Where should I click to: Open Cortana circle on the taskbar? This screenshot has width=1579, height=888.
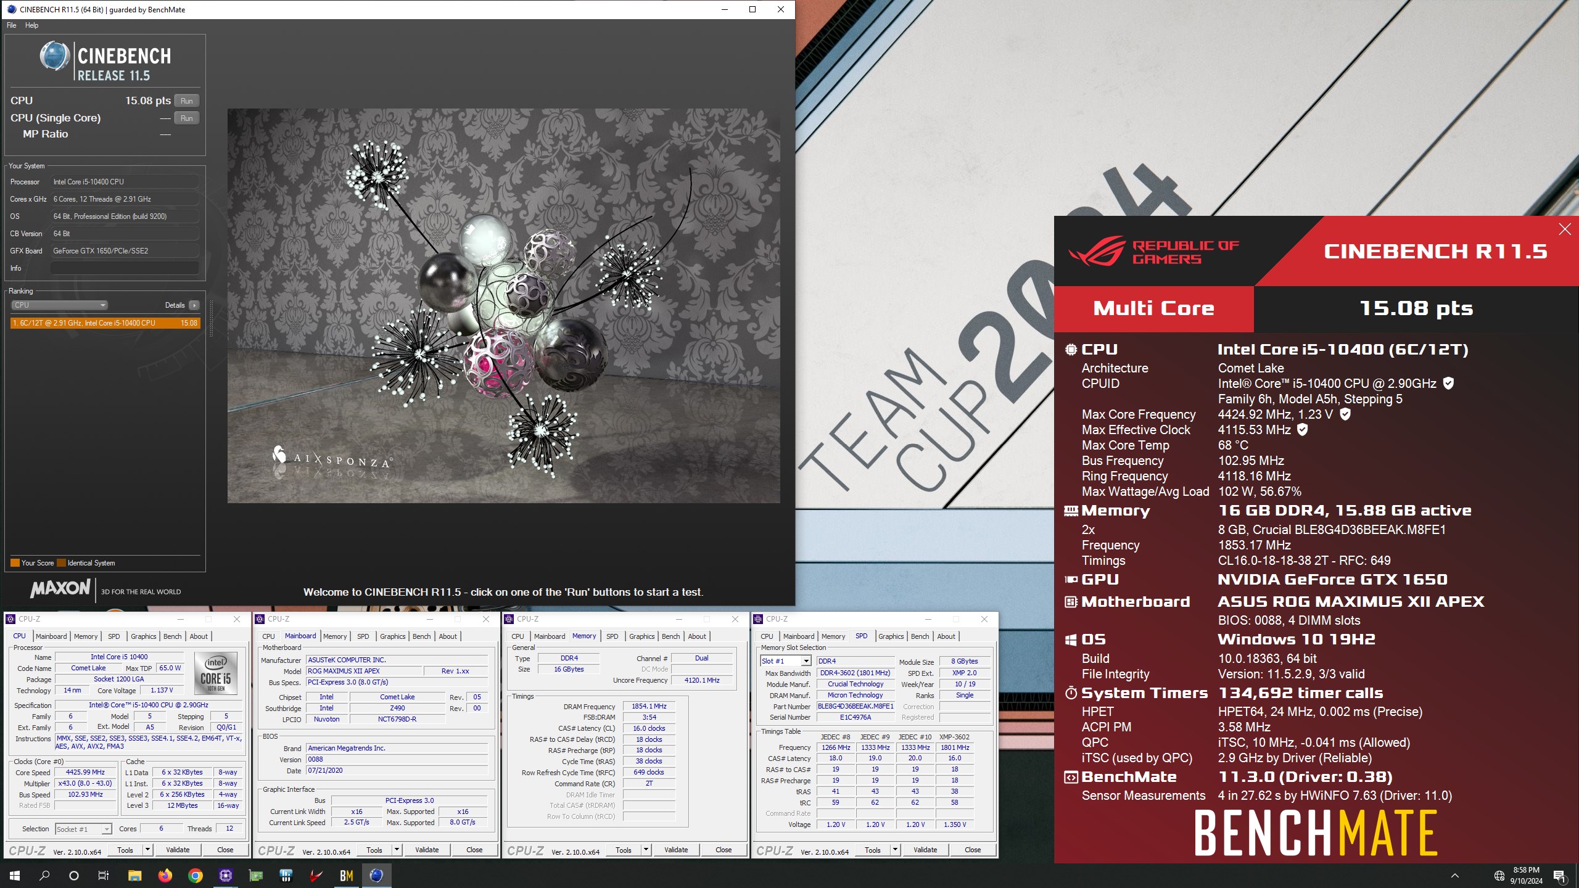click(74, 875)
